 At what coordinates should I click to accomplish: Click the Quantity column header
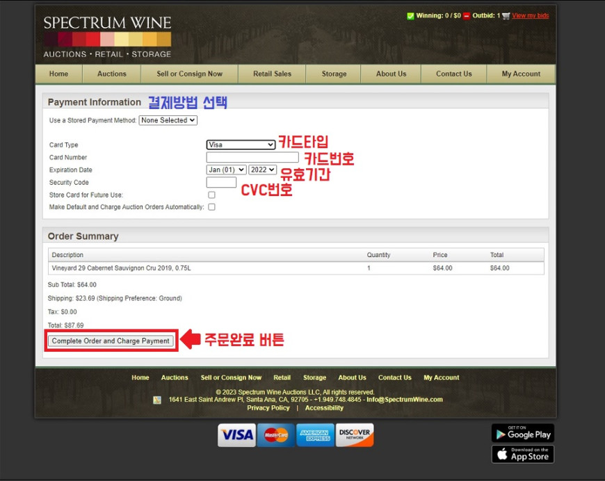point(378,255)
